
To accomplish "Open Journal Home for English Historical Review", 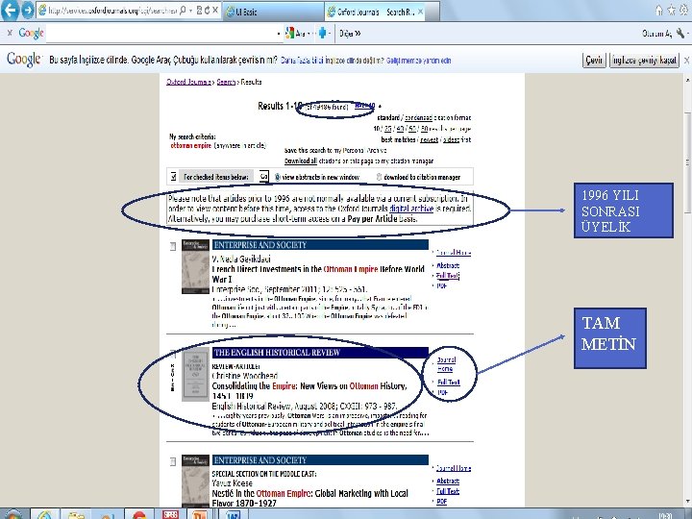I will (446, 364).
